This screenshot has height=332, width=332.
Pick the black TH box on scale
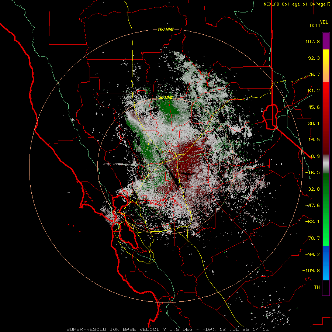326,287
